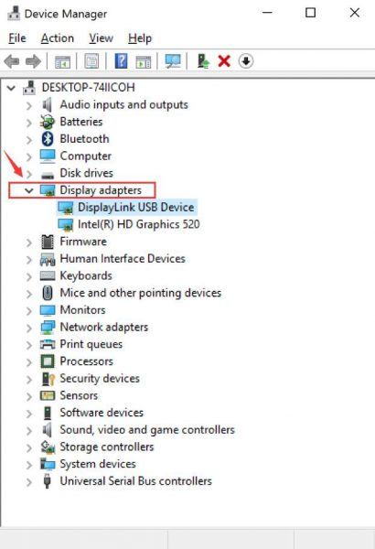Open the File menu
The height and width of the screenshot is (549, 375).
[x=17, y=38]
